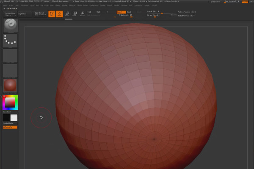Select the black secondary color swatch
Image resolution: width=254 pixels, height=169 pixels.
click(x=6, y=118)
